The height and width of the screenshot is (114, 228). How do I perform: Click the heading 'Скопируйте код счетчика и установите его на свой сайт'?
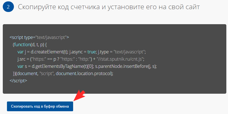pyautogui.click(x=109, y=7)
